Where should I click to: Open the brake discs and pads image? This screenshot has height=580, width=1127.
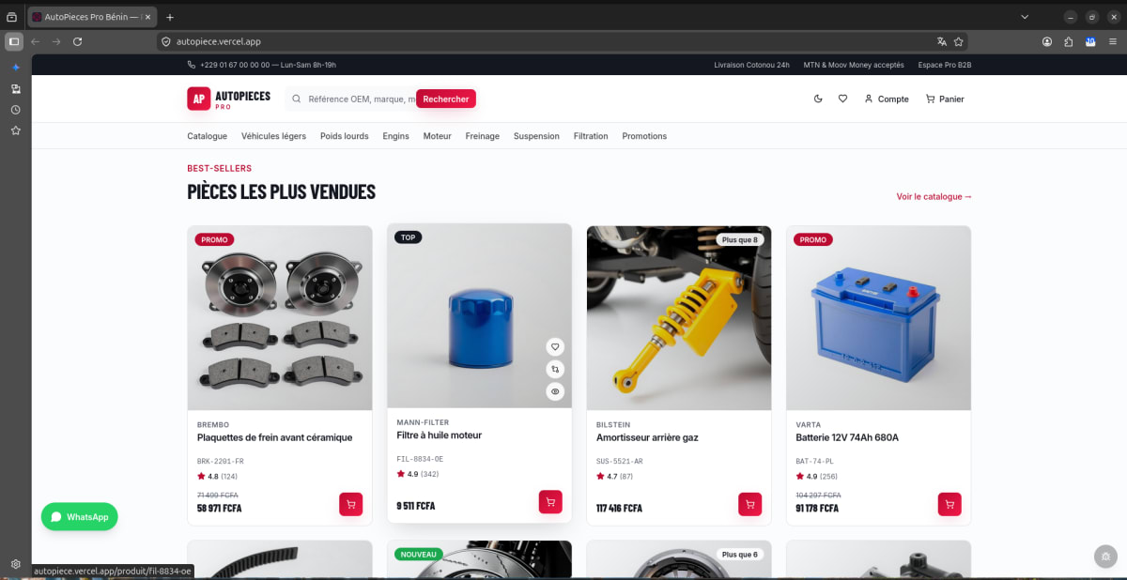click(280, 317)
